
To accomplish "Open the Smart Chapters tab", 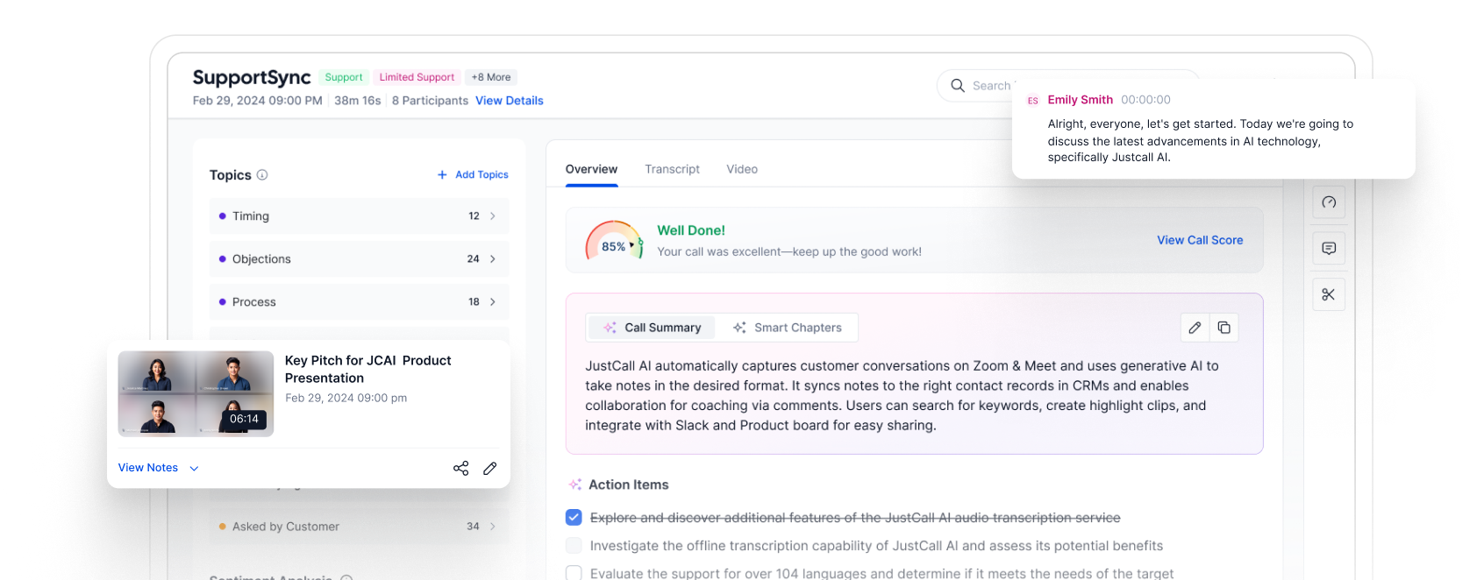I will pos(787,328).
